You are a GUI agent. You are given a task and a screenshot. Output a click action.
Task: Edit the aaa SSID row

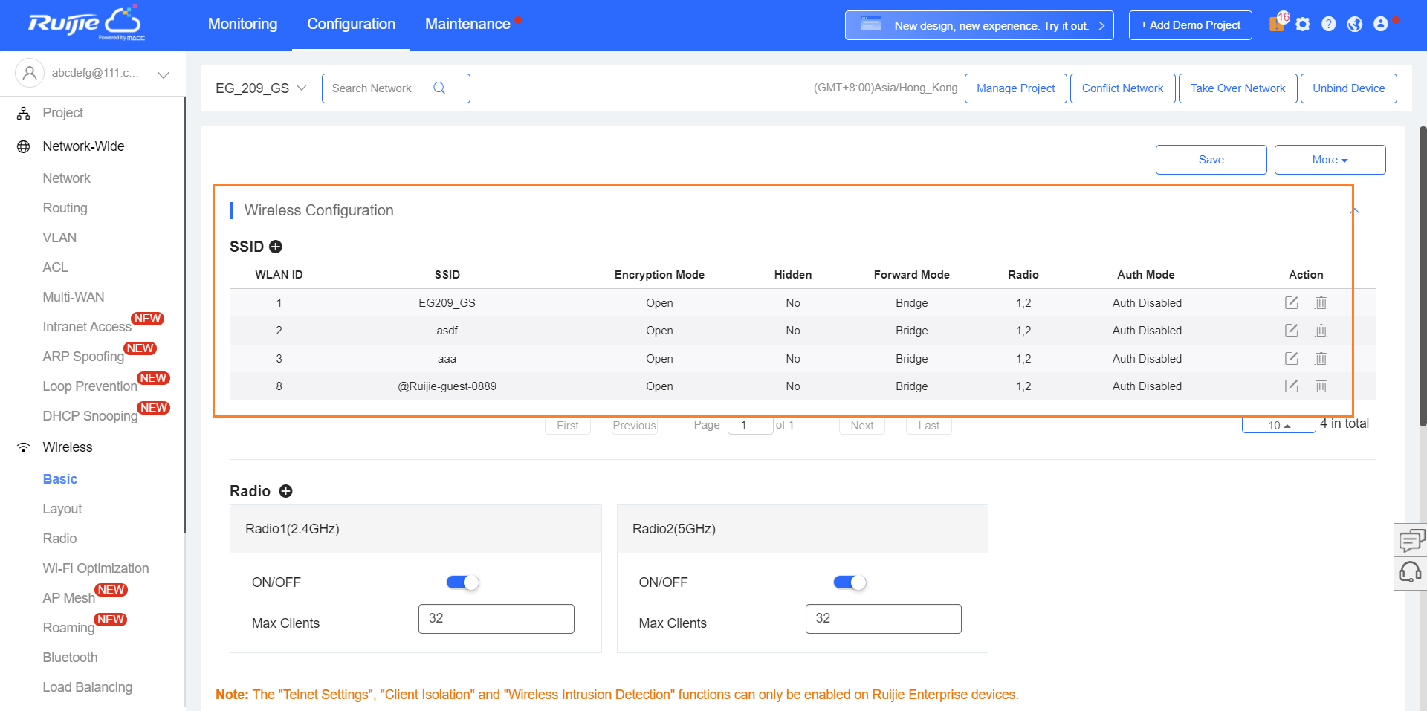[1292, 359]
